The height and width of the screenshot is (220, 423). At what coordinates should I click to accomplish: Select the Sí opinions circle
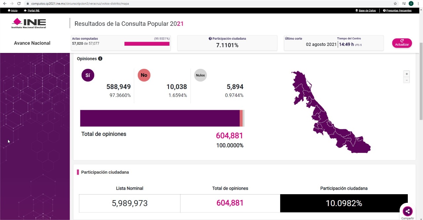tap(88, 75)
